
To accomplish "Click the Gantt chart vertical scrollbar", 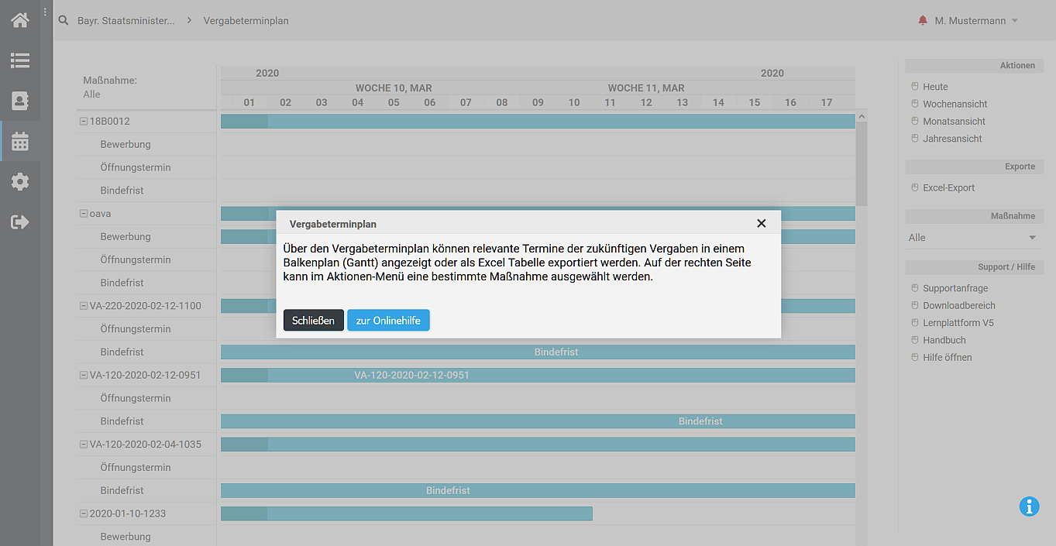I will click(861, 163).
